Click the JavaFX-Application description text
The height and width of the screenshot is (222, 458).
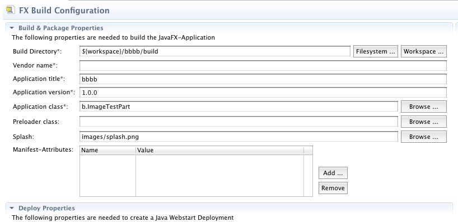(113, 37)
